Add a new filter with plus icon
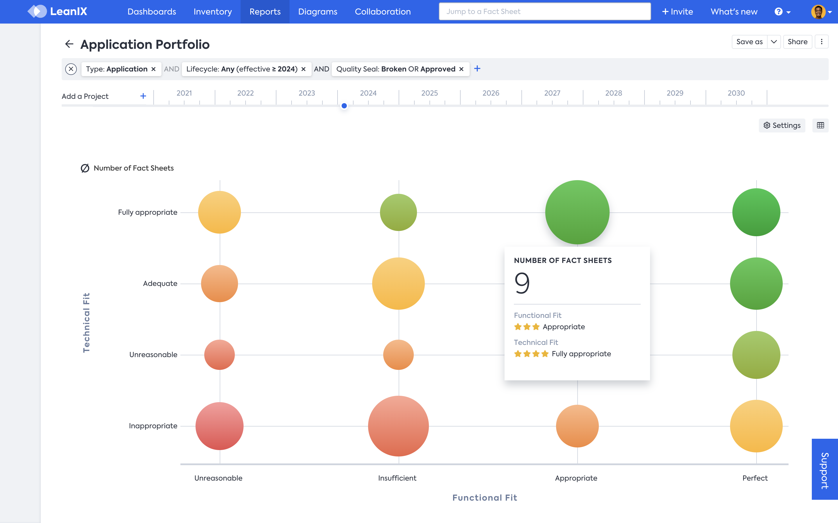Image resolution: width=838 pixels, height=523 pixels. coord(477,69)
